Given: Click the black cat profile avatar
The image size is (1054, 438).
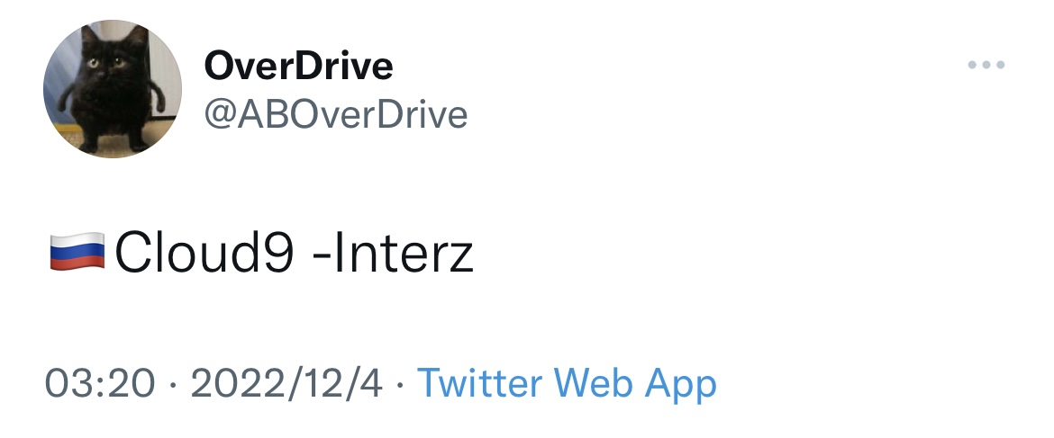Looking at the screenshot, I should (113, 89).
